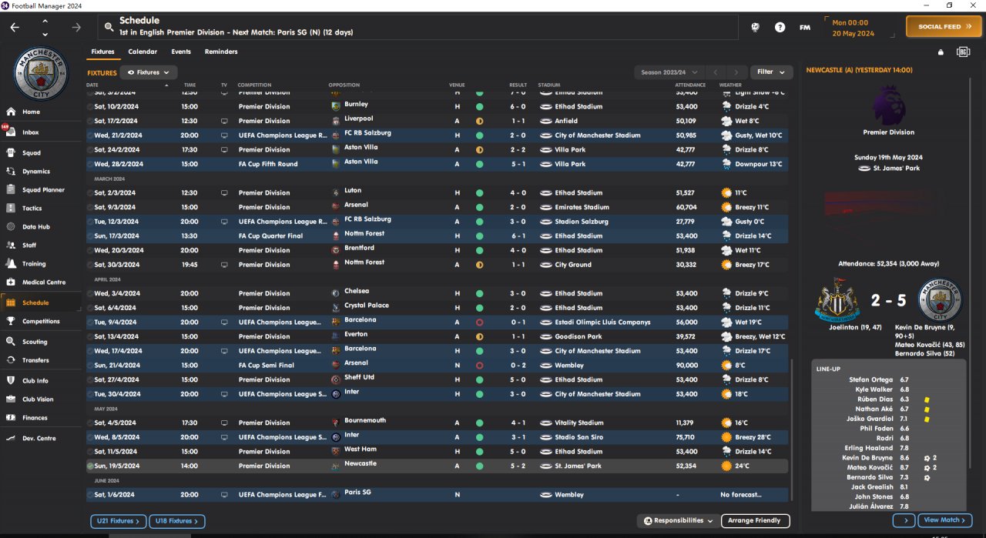This screenshot has height=538, width=986.
Task: Click the history up/down chevrons
Action: [x=45, y=28]
